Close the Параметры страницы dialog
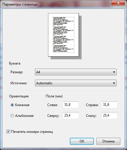 (118, 3)
